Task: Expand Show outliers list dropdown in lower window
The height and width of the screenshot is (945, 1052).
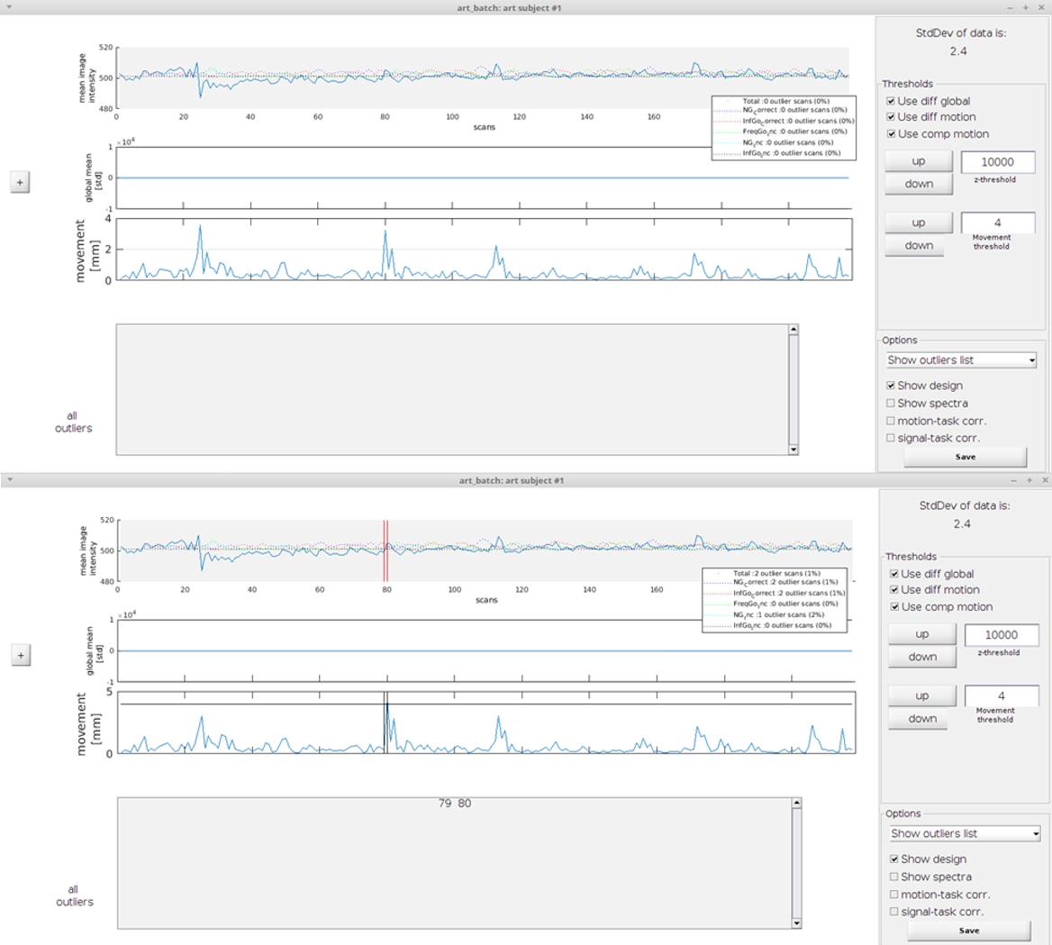Action: point(965,833)
